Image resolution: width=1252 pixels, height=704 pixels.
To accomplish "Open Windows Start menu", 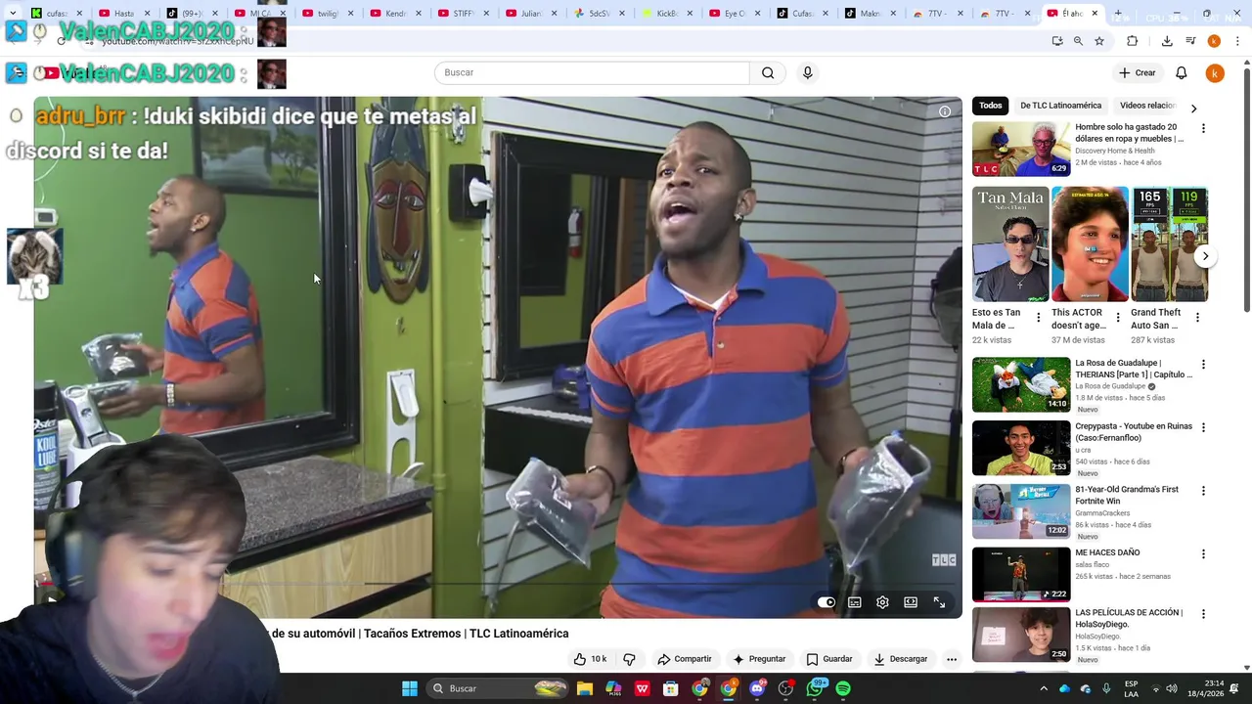I will 410,688.
